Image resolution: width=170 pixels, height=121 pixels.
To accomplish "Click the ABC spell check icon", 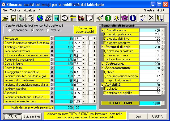I will click(x=143, y=18).
